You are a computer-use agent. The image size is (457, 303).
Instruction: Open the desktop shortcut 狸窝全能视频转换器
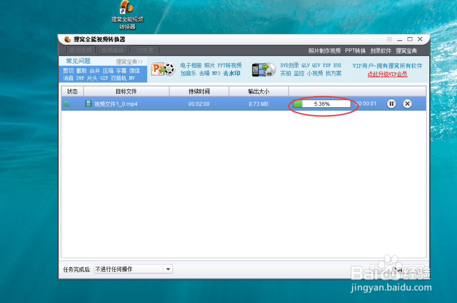[127, 16]
